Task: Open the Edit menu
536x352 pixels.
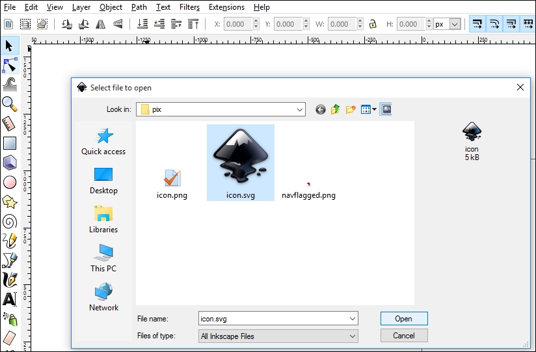Action: tap(31, 7)
